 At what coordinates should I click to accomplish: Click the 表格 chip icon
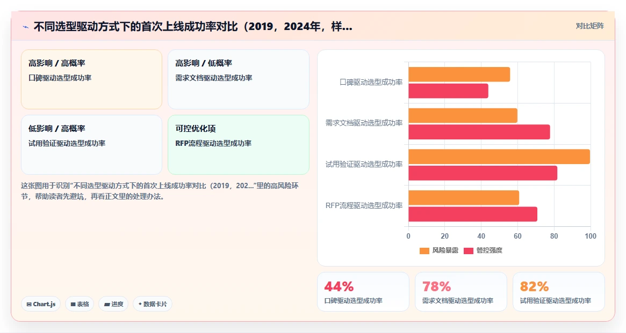73,305
